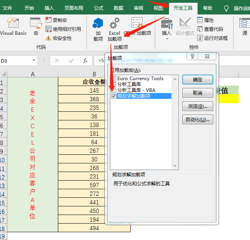
Task: Click the 浏览(B)... button
Action: (x=198, y=106)
